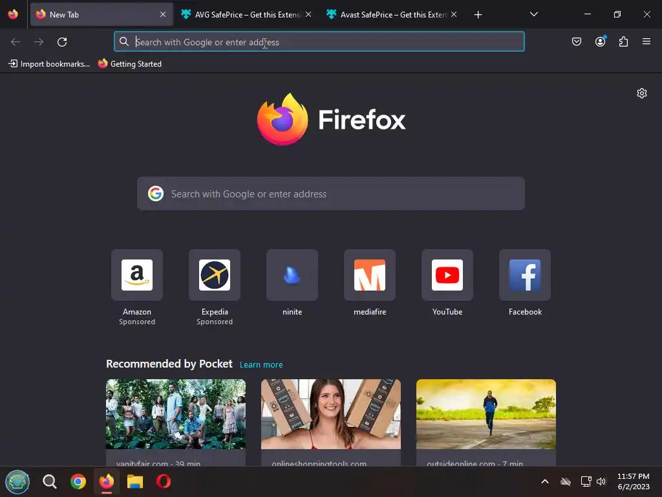
Task: Click the Firefox taskbar icon
Action: click(107, 481)
